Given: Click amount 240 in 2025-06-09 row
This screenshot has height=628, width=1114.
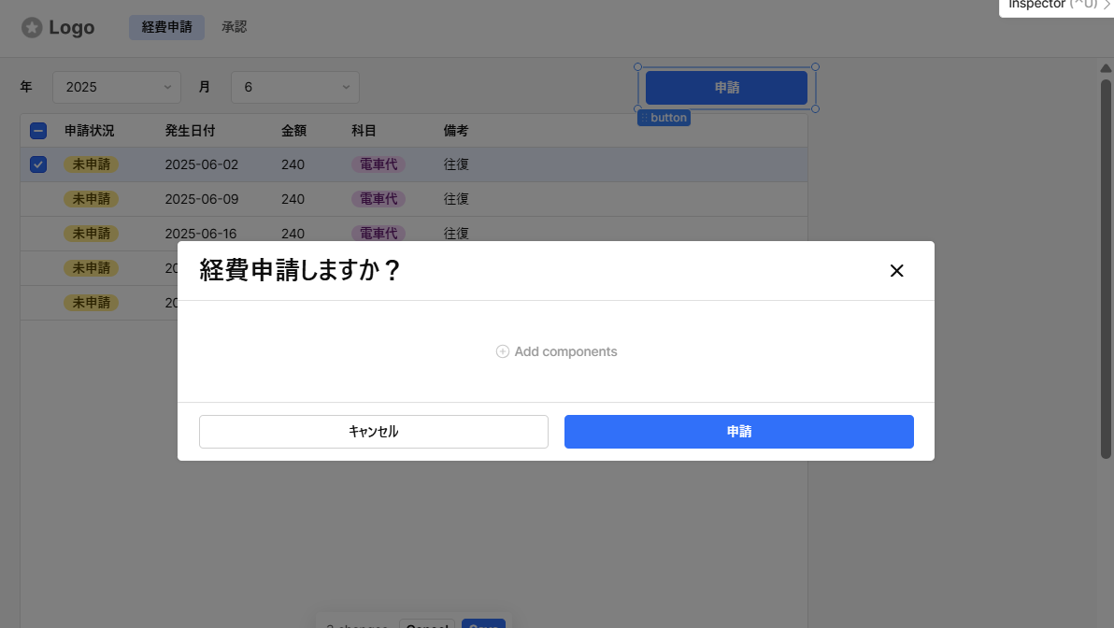Looking at the screenshot, I should coord(293,199).
